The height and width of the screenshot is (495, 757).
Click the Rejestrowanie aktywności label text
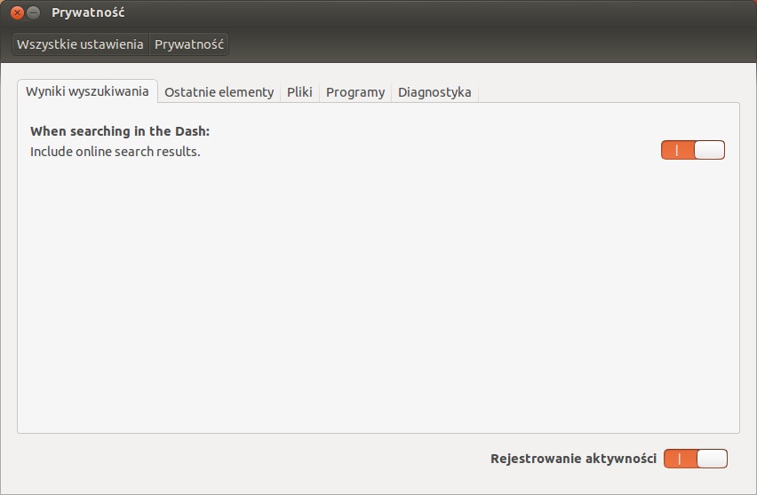(574, 459)
